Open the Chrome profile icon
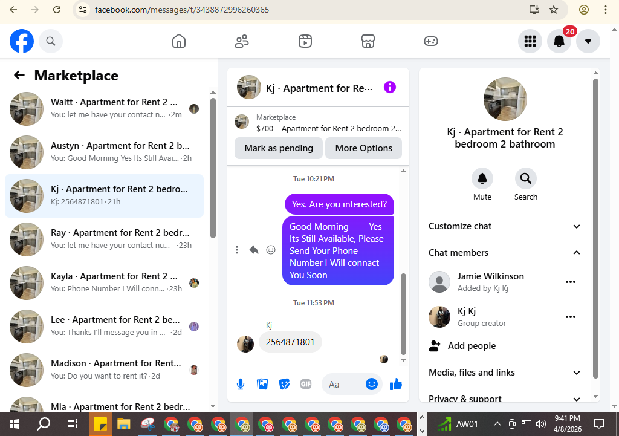 pyautogui.click(x=584, y=10)
